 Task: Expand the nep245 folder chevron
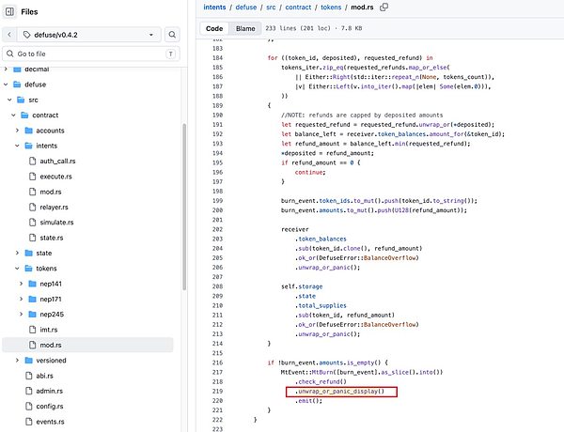pyautogui.click(x=22, y=315)
